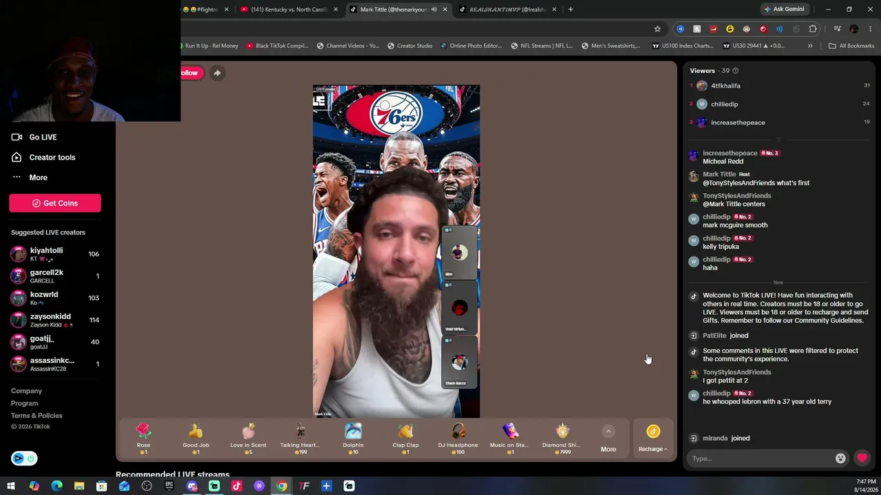881x495 pixels.
Task: Open File Explorer from taskbar
Action: point(79,486)
